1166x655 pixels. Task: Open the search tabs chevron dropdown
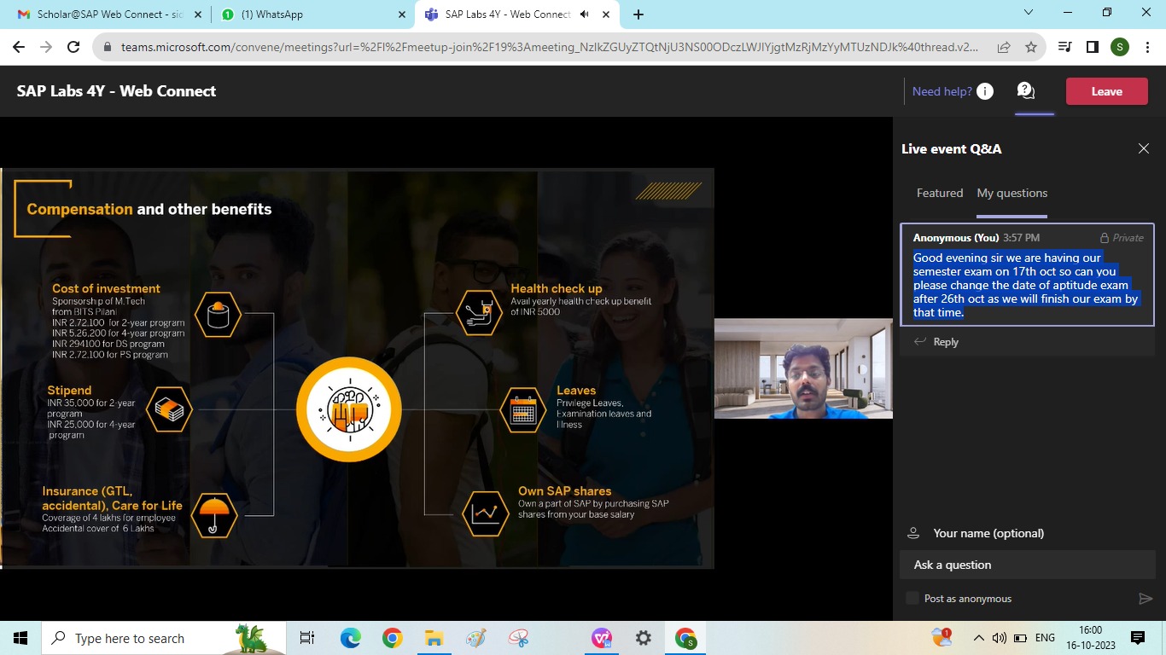[1028, 14]
